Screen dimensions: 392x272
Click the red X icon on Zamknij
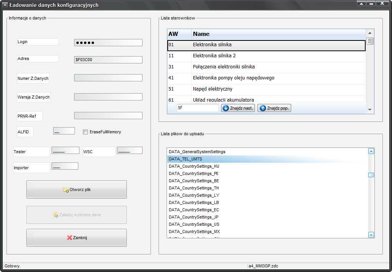coord(70,238)
